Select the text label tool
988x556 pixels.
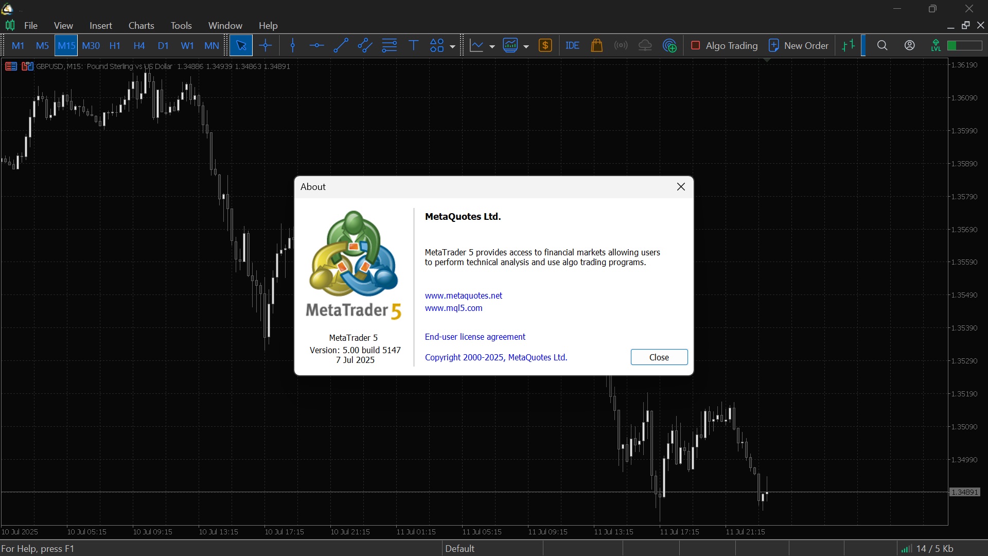pos(413,46)
